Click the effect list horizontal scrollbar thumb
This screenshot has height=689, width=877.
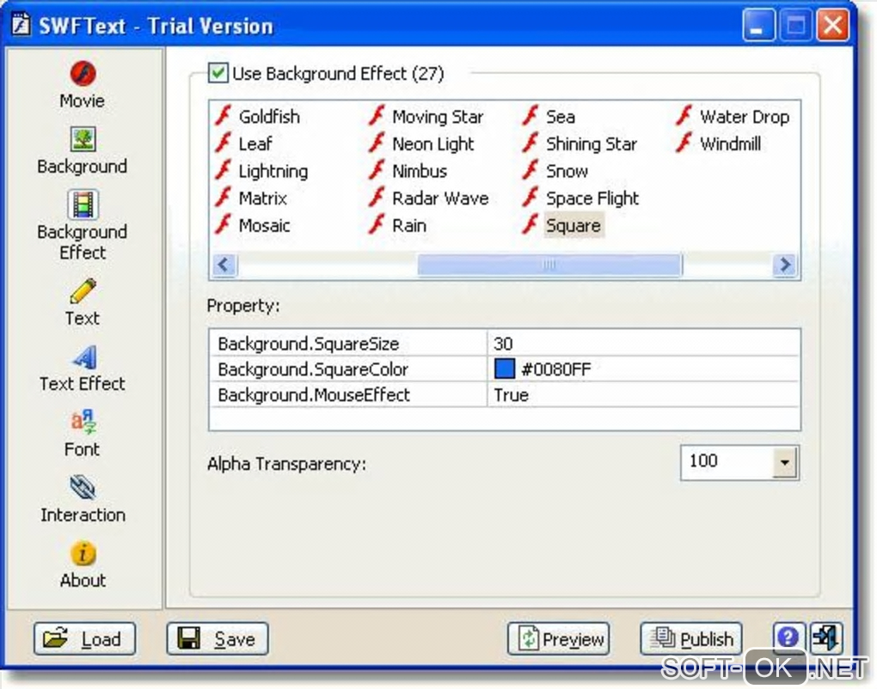click(549, 265)
